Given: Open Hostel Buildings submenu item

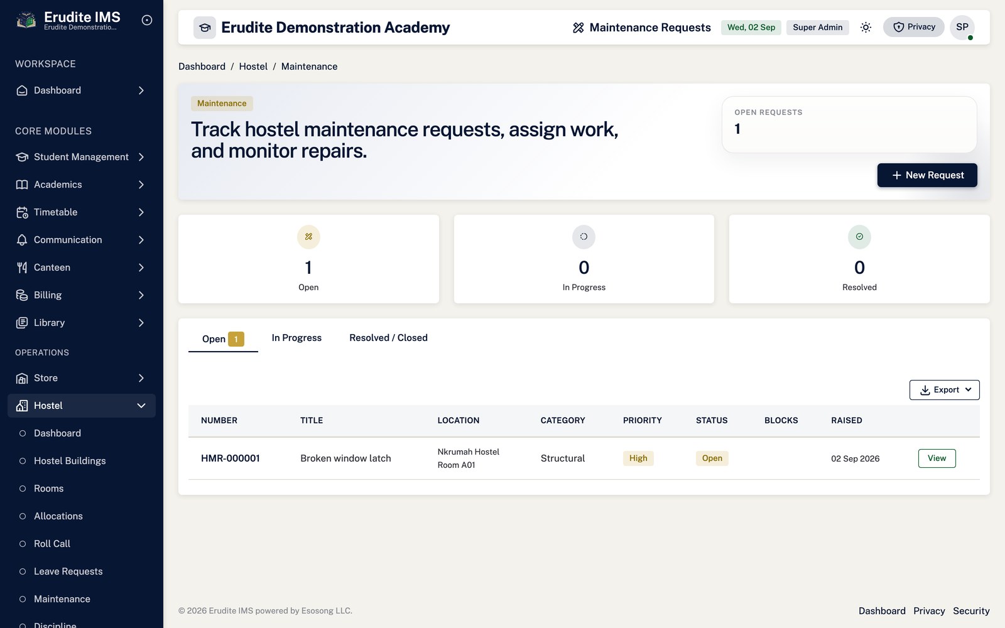Looking at the screenshot, I should point(82,461).
